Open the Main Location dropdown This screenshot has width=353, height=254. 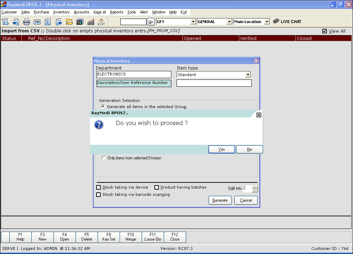click(x=267, y=22)
